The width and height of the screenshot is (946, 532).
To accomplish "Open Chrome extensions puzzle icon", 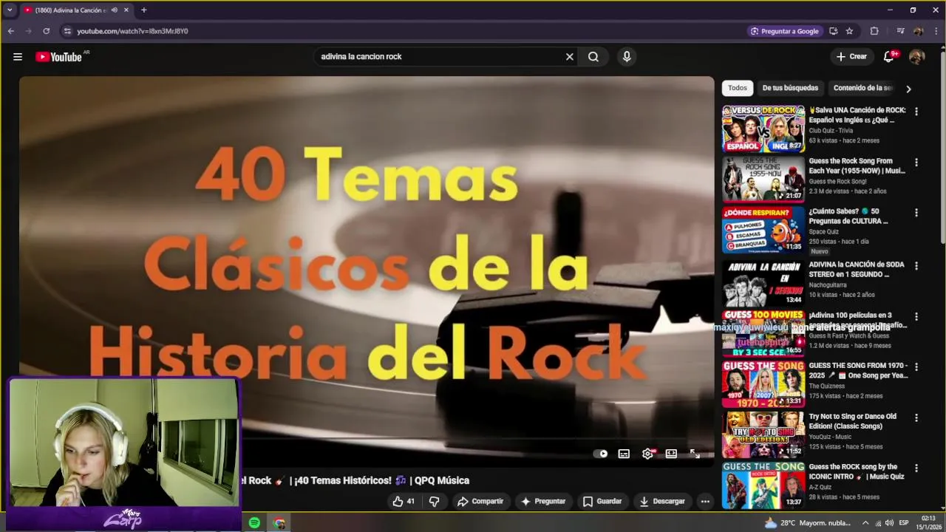I will tap(874, 31).
